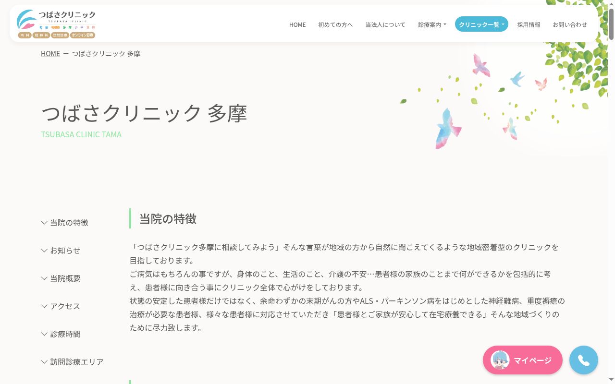Screen dimensions: 615x384
Task: Click the TSUBASA CLINIC TAMA subtitle
Action: pyautogui.click(x=81, y=134)
